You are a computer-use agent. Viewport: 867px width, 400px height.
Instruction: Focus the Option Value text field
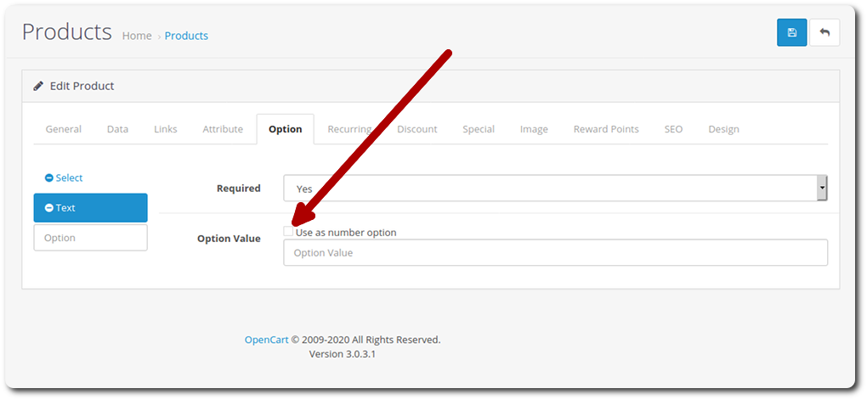[x=555, y=252]
